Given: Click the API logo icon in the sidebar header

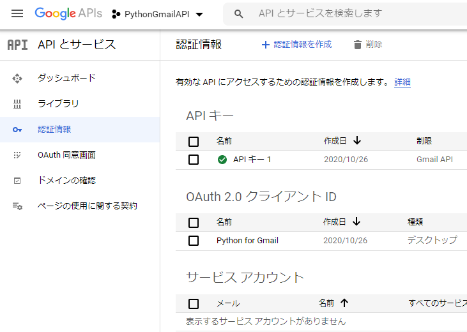Looking at the screenshot, I should pos(18,45).
